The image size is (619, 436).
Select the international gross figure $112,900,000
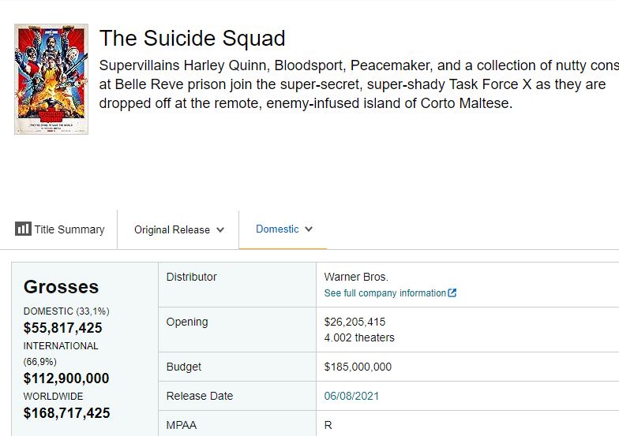click(66, 378)
